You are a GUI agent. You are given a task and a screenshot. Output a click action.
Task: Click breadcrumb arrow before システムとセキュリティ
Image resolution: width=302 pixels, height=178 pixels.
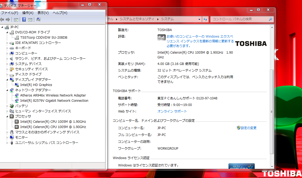117,19
